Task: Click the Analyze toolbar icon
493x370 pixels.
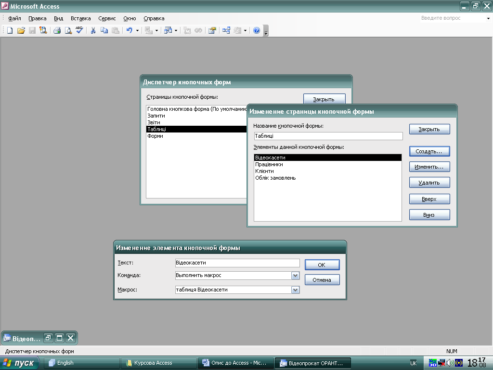Action: pos(168,30)
